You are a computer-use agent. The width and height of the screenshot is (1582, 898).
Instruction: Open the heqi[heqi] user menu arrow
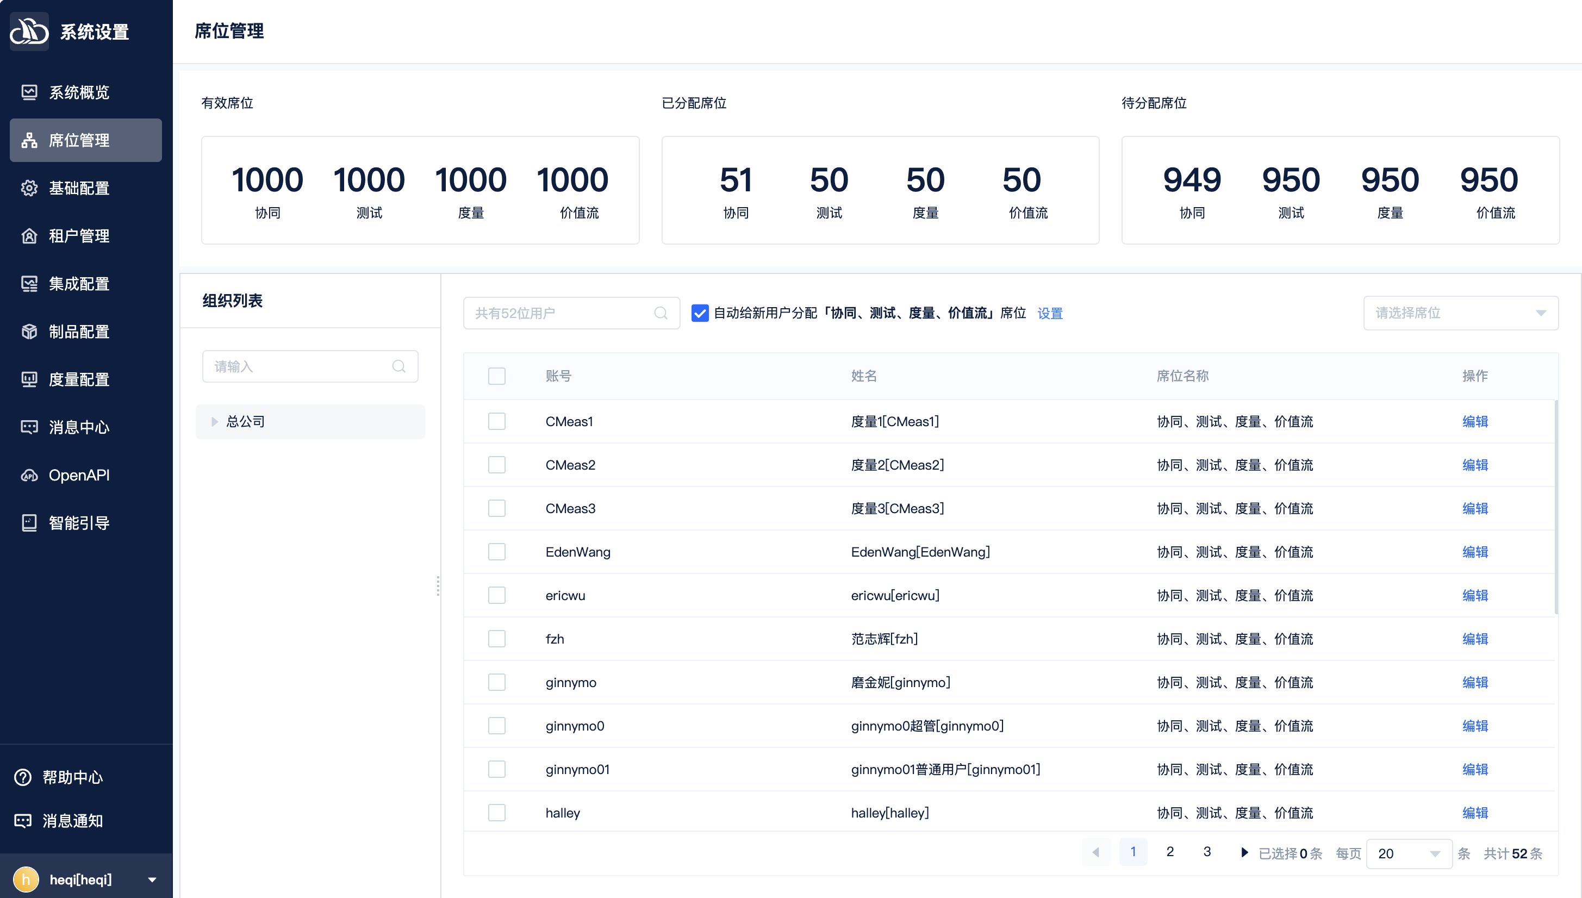click(152, 880)
